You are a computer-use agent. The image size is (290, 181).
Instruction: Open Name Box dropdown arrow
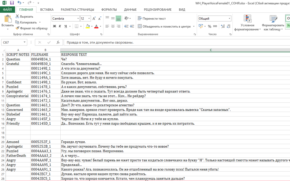click(24, 42)
